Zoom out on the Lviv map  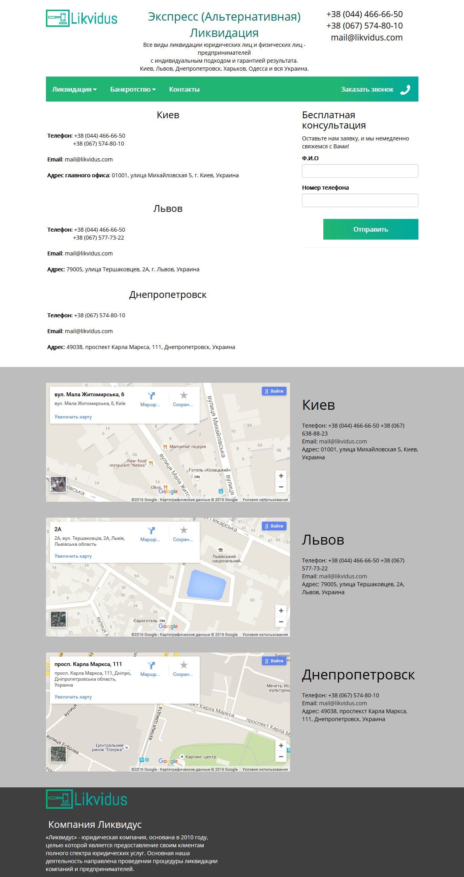[281, 622]
